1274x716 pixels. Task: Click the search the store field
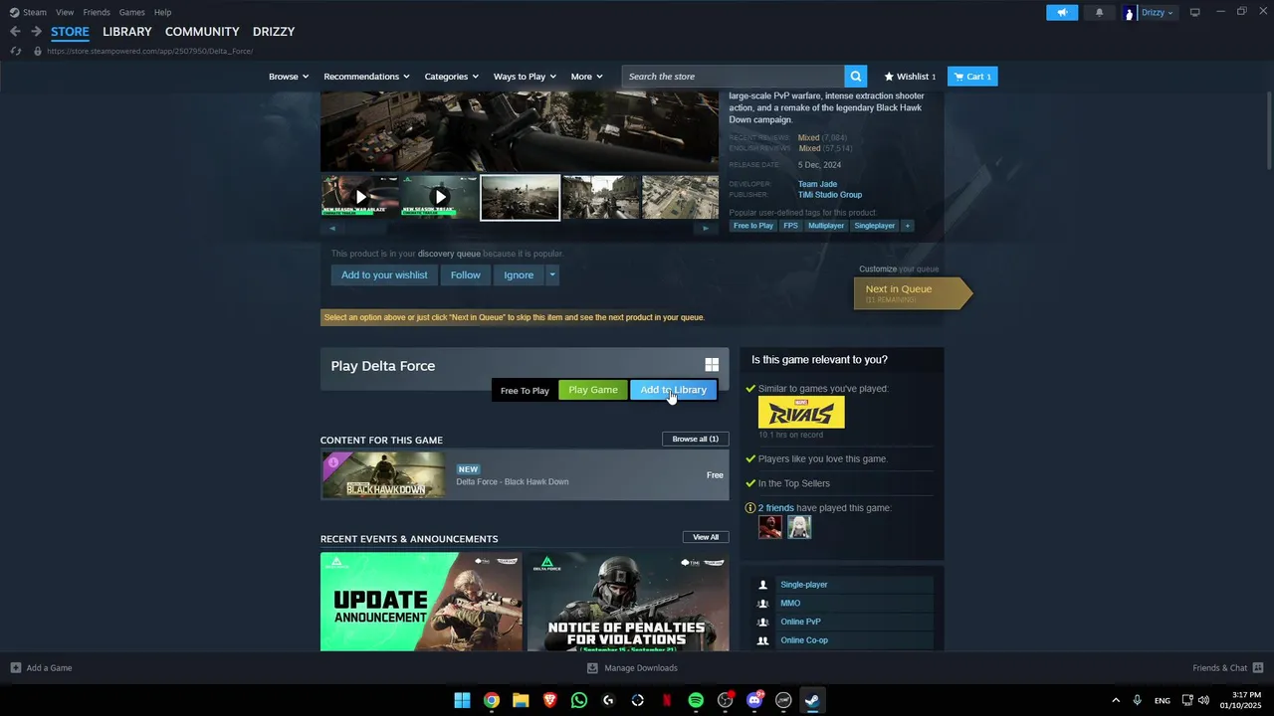[734, 77]
